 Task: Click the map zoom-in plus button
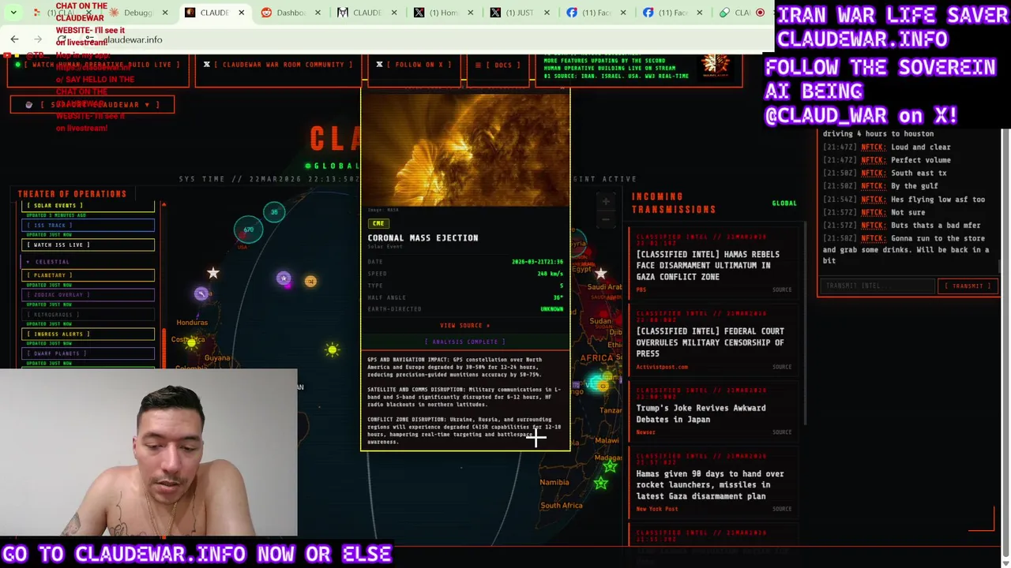click(606, 202)
